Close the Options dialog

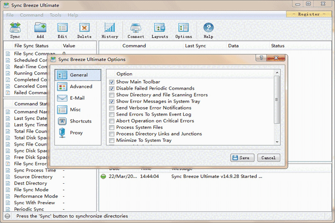[x=276, y=58]
